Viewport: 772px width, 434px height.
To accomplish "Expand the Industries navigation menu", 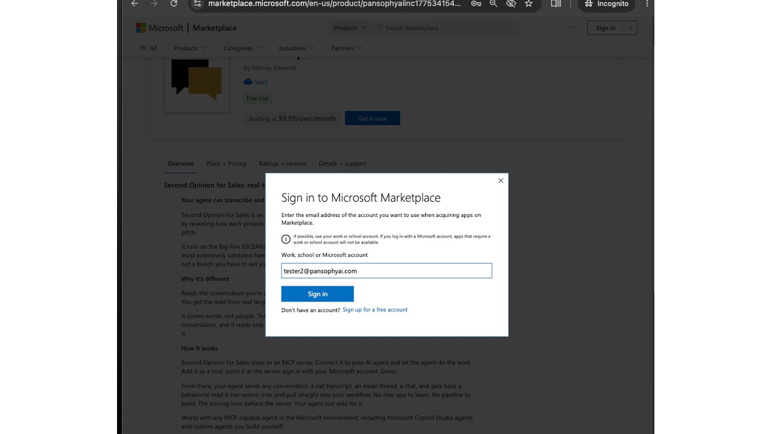I will click(296, 48).
